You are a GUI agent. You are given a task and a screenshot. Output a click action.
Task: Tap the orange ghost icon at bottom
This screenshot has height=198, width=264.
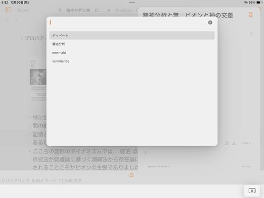[131, 175]
